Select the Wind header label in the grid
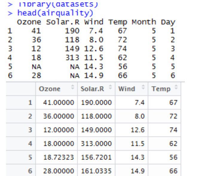 126,89
